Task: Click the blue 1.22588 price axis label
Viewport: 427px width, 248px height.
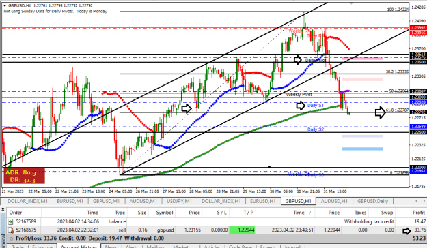Action: [x=418, y=127]
